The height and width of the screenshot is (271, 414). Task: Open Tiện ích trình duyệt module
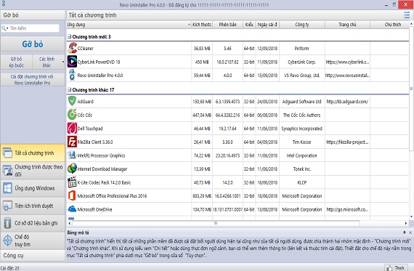pos(33,206)
